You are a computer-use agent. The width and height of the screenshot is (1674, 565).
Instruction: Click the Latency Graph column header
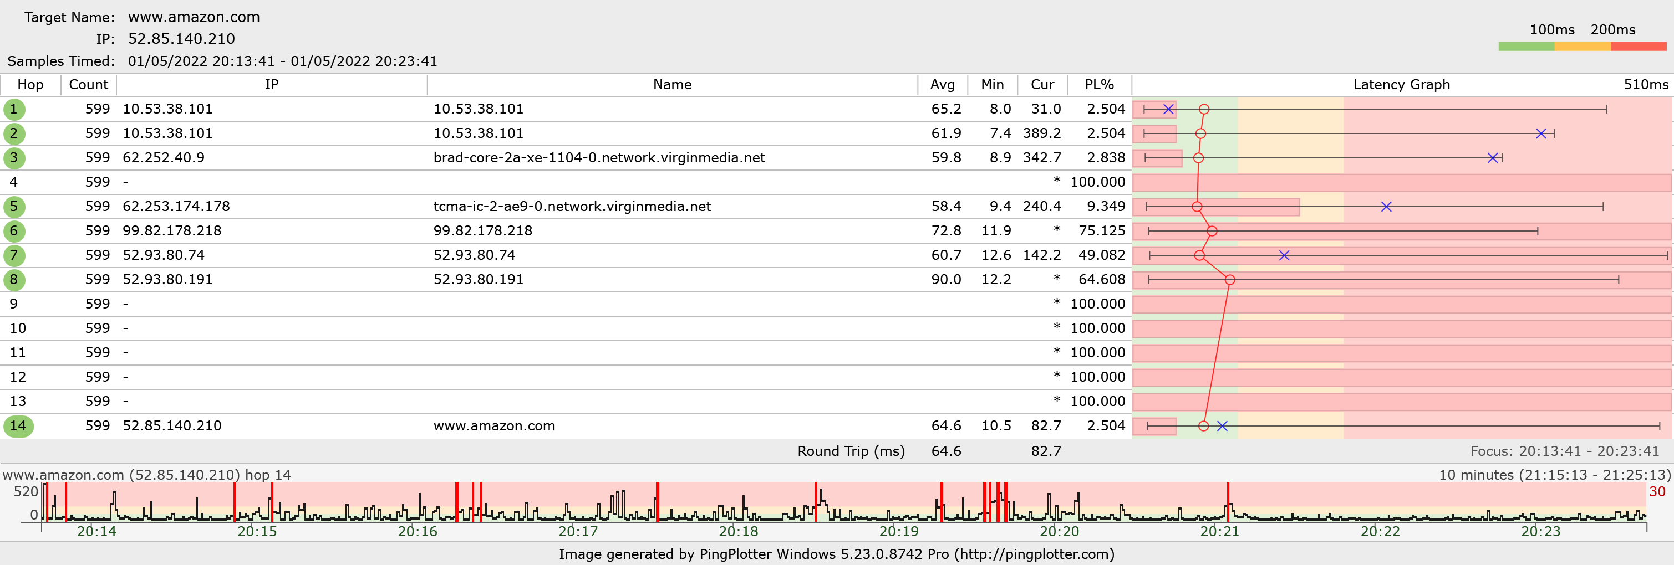[x=1401, y=84]
